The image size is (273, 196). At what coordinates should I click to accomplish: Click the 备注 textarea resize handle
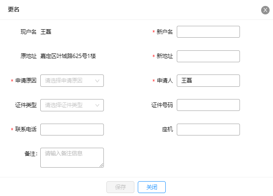click(x=101, y=165)
